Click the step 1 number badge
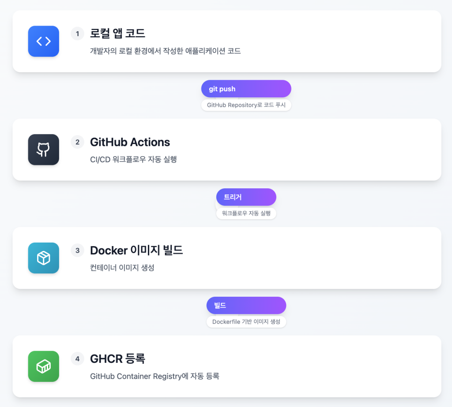 [x=77, y=34]
